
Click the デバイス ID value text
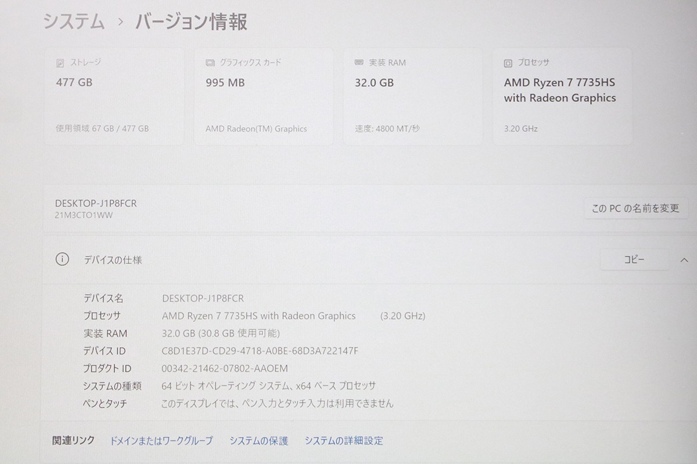pyautogui.click(x=260, y=351)
